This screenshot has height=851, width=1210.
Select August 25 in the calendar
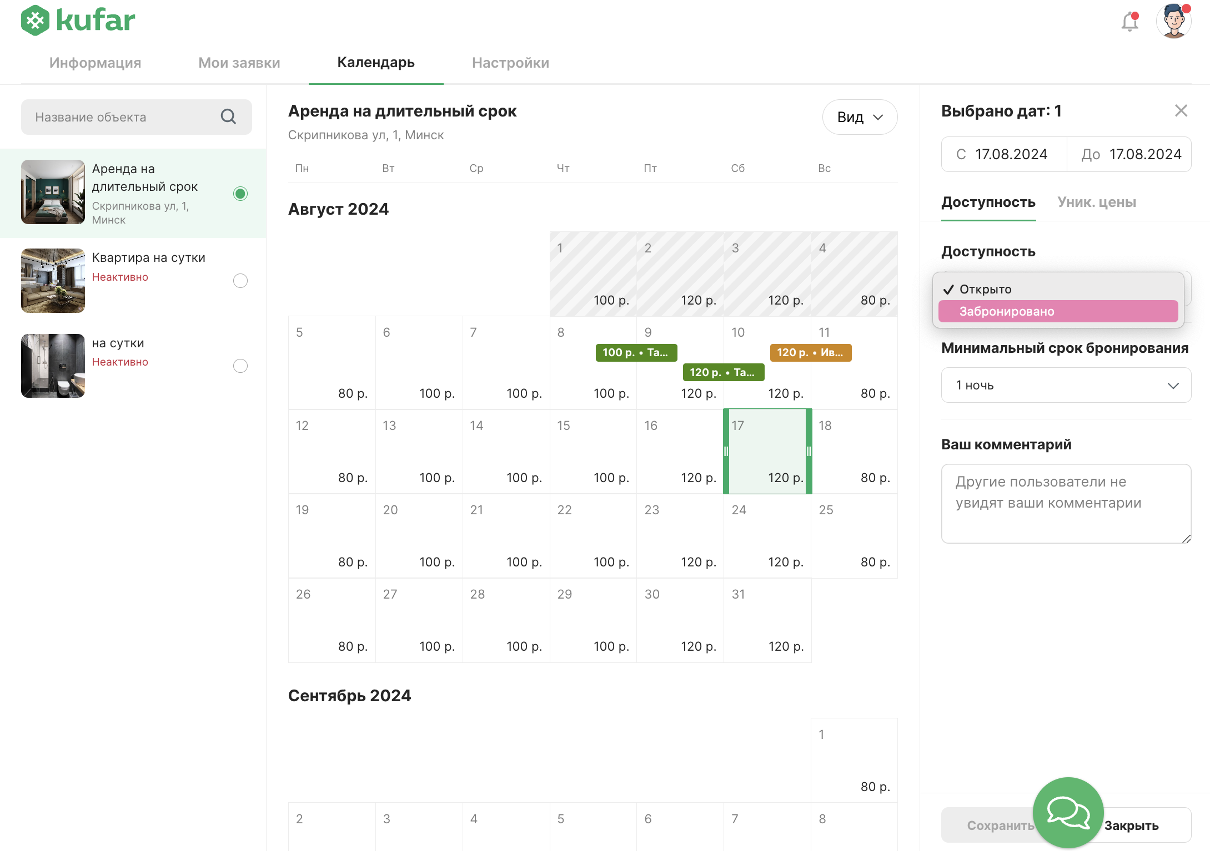pos(855,536)
